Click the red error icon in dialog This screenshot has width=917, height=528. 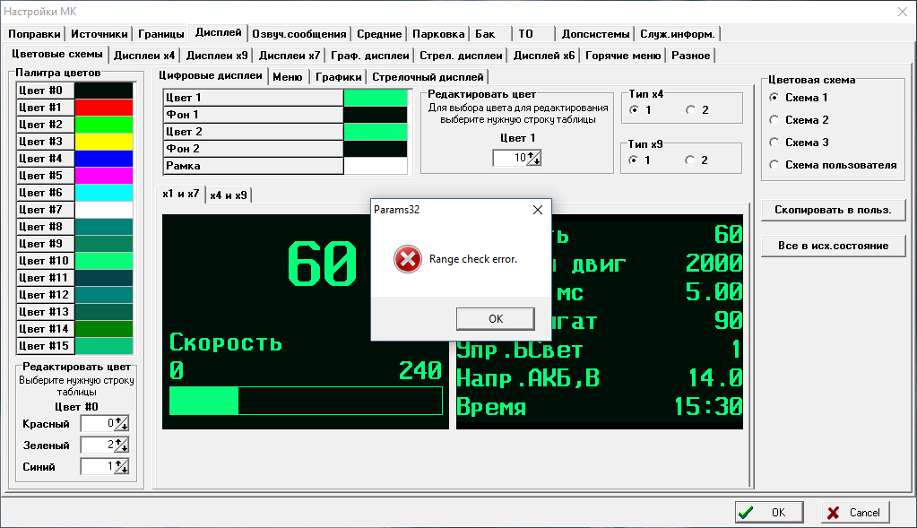click(x=408, y=259)
